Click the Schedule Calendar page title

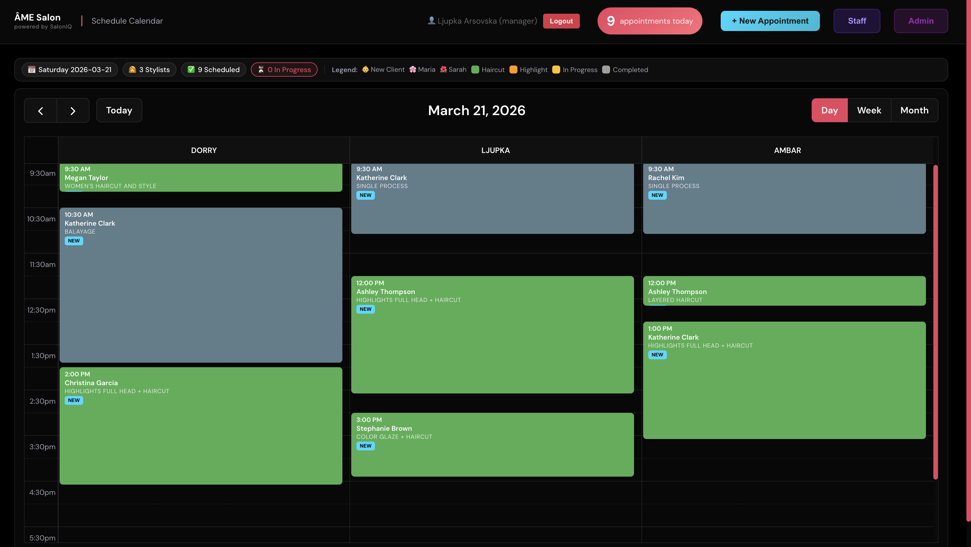click(x=127, y=21)
